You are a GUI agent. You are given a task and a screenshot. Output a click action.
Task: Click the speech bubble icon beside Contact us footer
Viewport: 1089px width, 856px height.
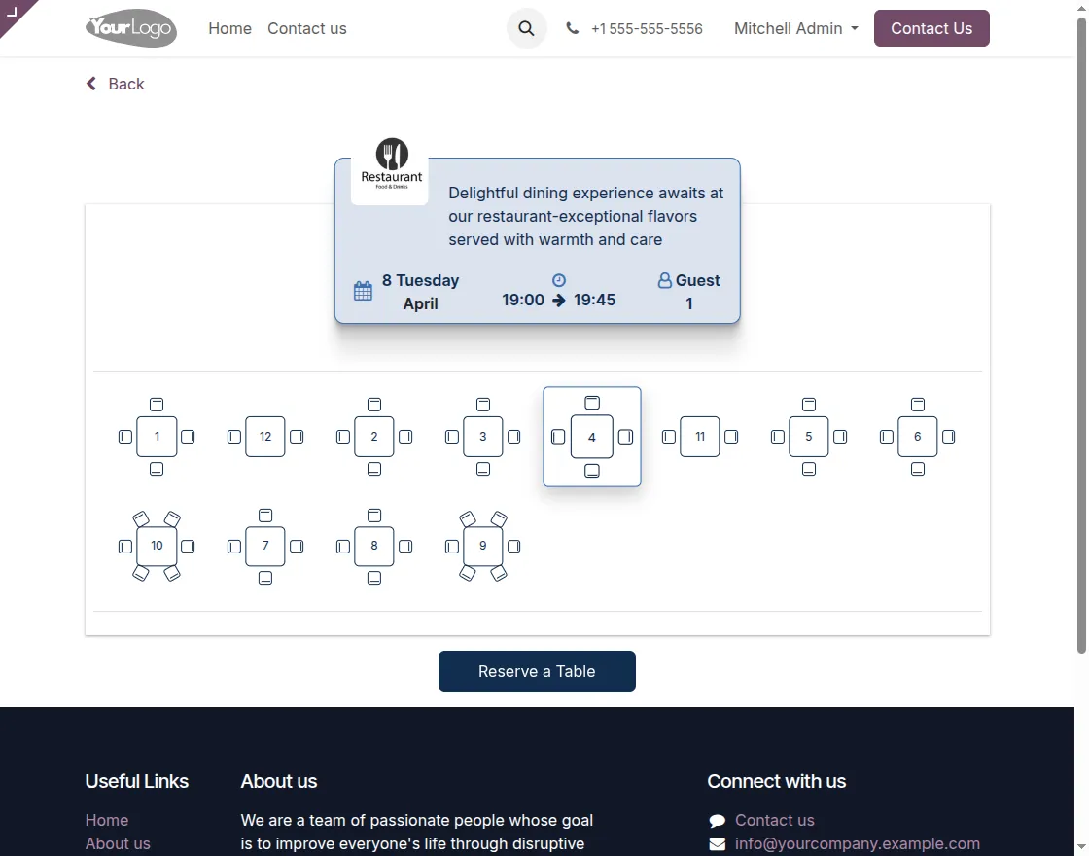718,820
